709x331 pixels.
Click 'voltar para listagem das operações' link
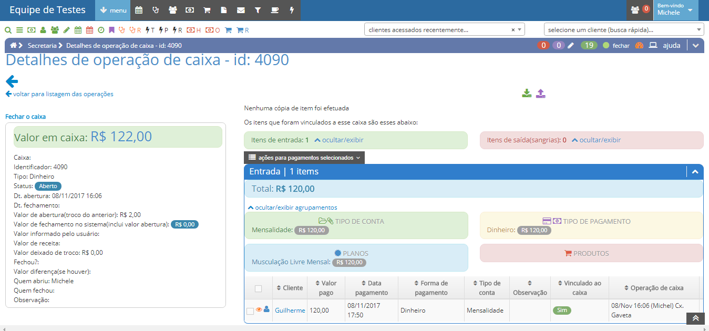click(x=59, y=94)
